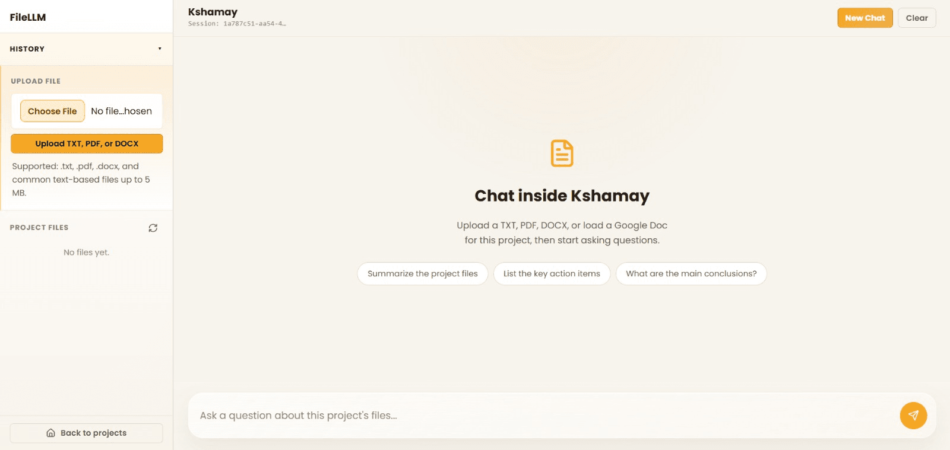Click the FileLLM logo
This screenshot has width=950, height=450.
28,17
